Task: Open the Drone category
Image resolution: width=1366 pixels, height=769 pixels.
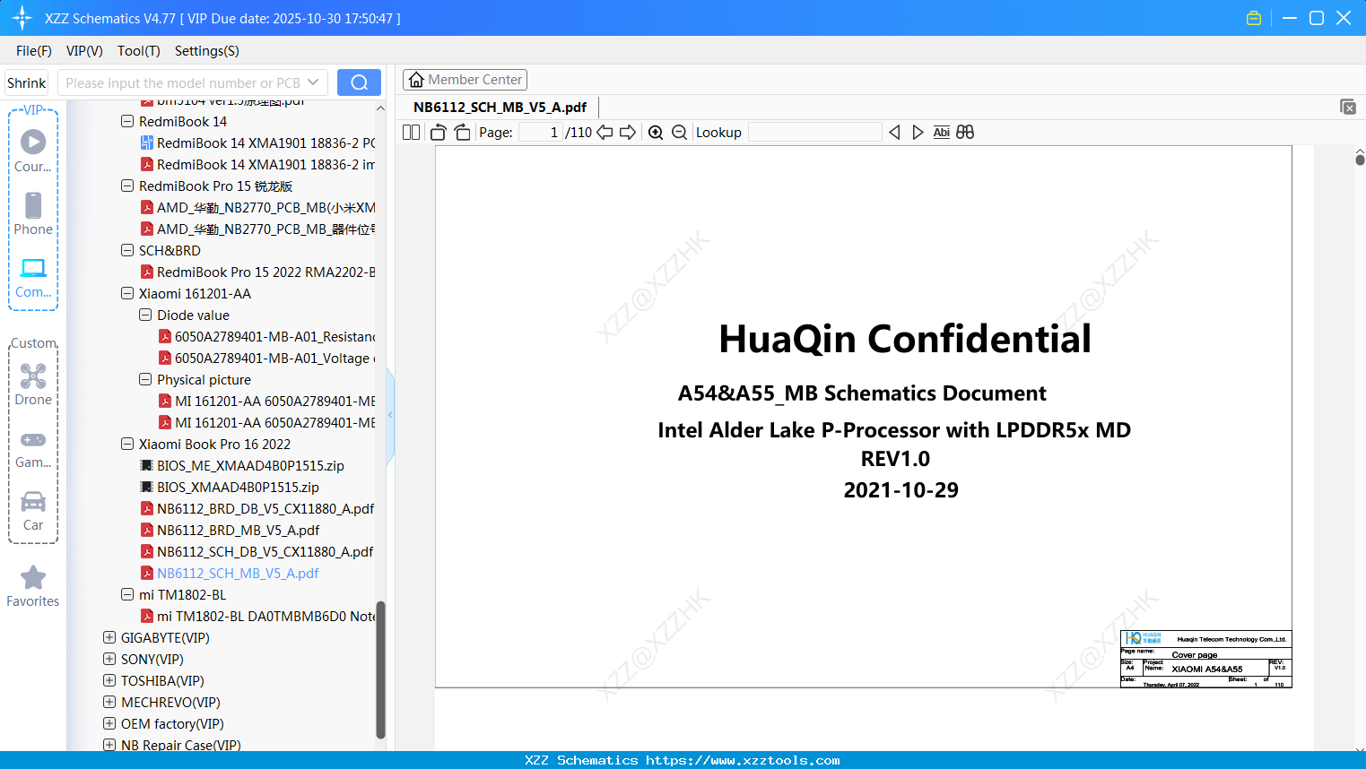Action: (x=33, y=384)
